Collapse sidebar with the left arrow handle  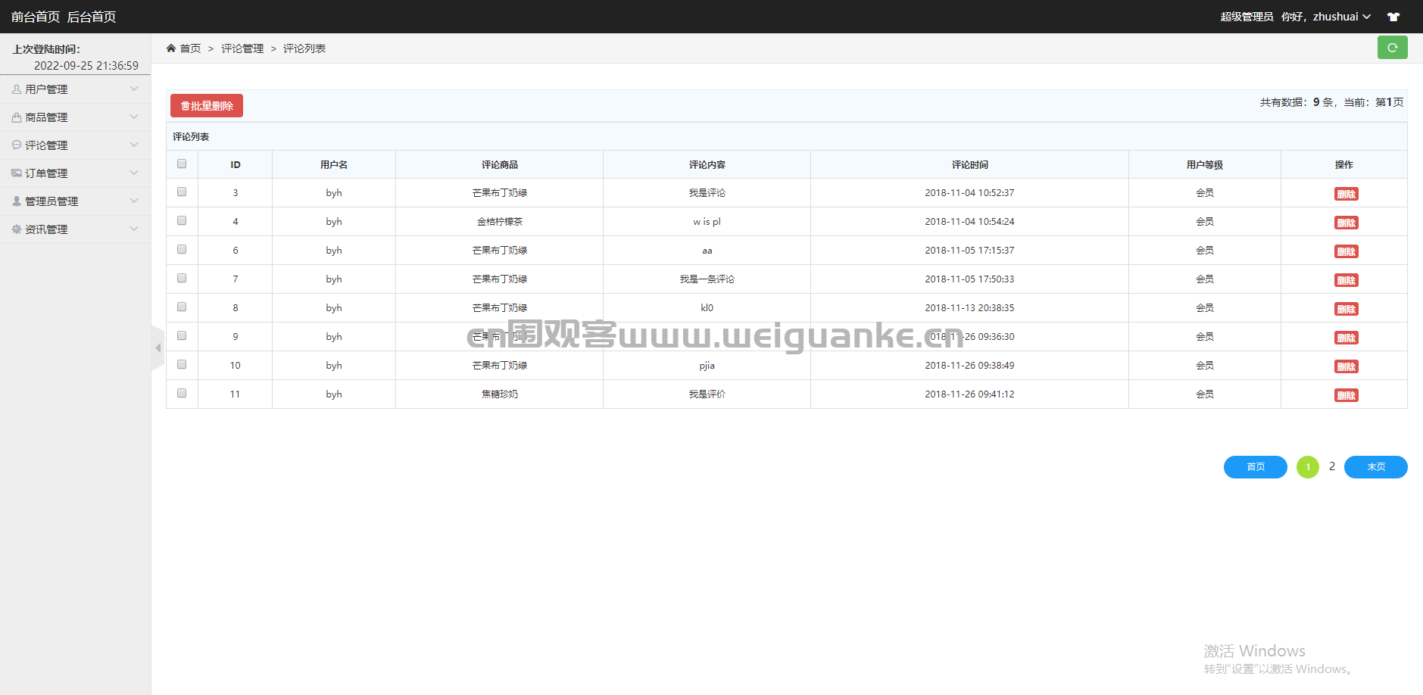click(x=158, y=348)
